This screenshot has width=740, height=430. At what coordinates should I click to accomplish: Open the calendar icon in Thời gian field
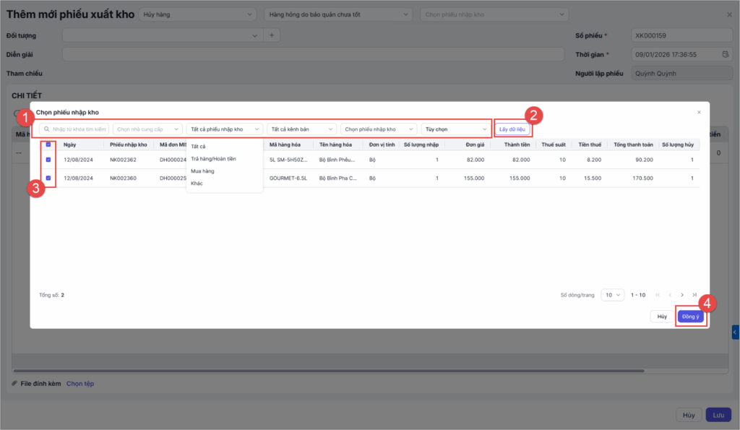tap(726, 54)
